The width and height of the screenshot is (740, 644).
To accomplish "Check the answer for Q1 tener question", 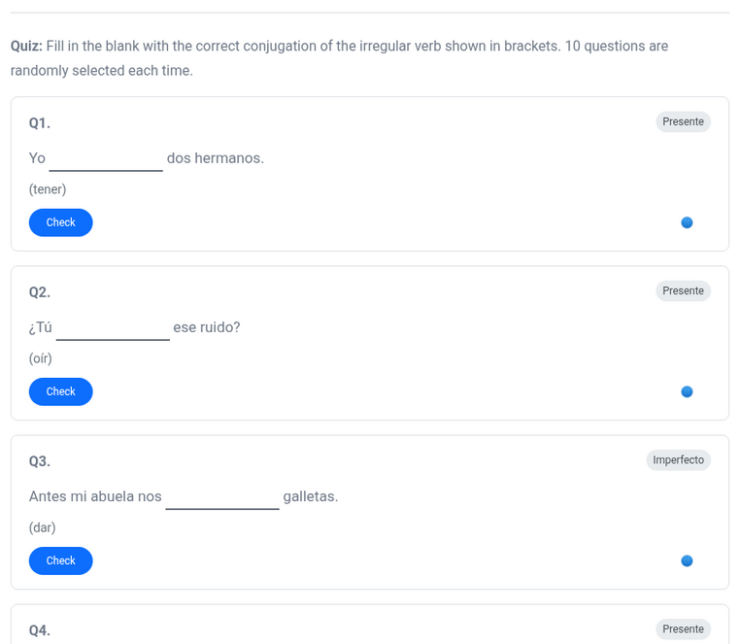I will [x=60, y=222].
